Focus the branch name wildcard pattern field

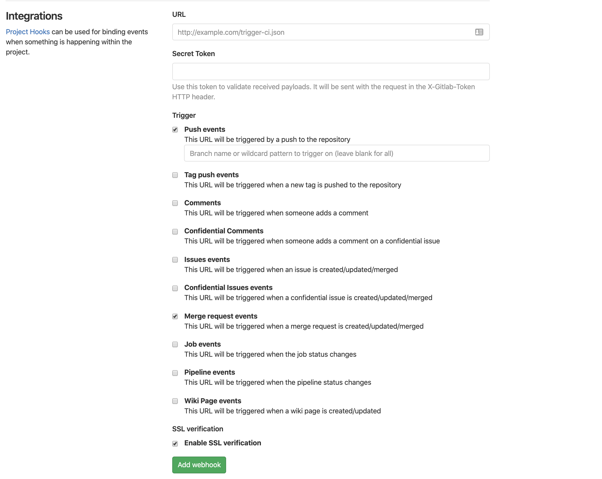337,153
